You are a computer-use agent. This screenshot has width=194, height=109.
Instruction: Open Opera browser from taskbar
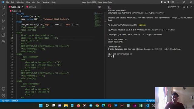point(109,106)
